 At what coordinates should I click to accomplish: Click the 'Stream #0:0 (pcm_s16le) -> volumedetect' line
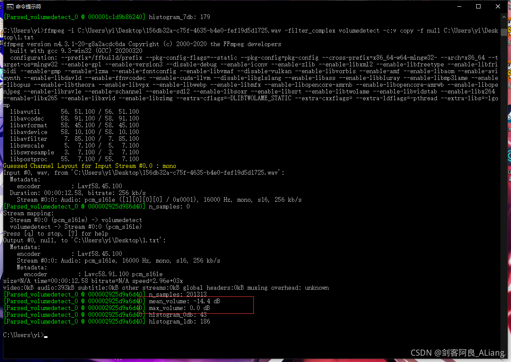click(x=76, y=220)
